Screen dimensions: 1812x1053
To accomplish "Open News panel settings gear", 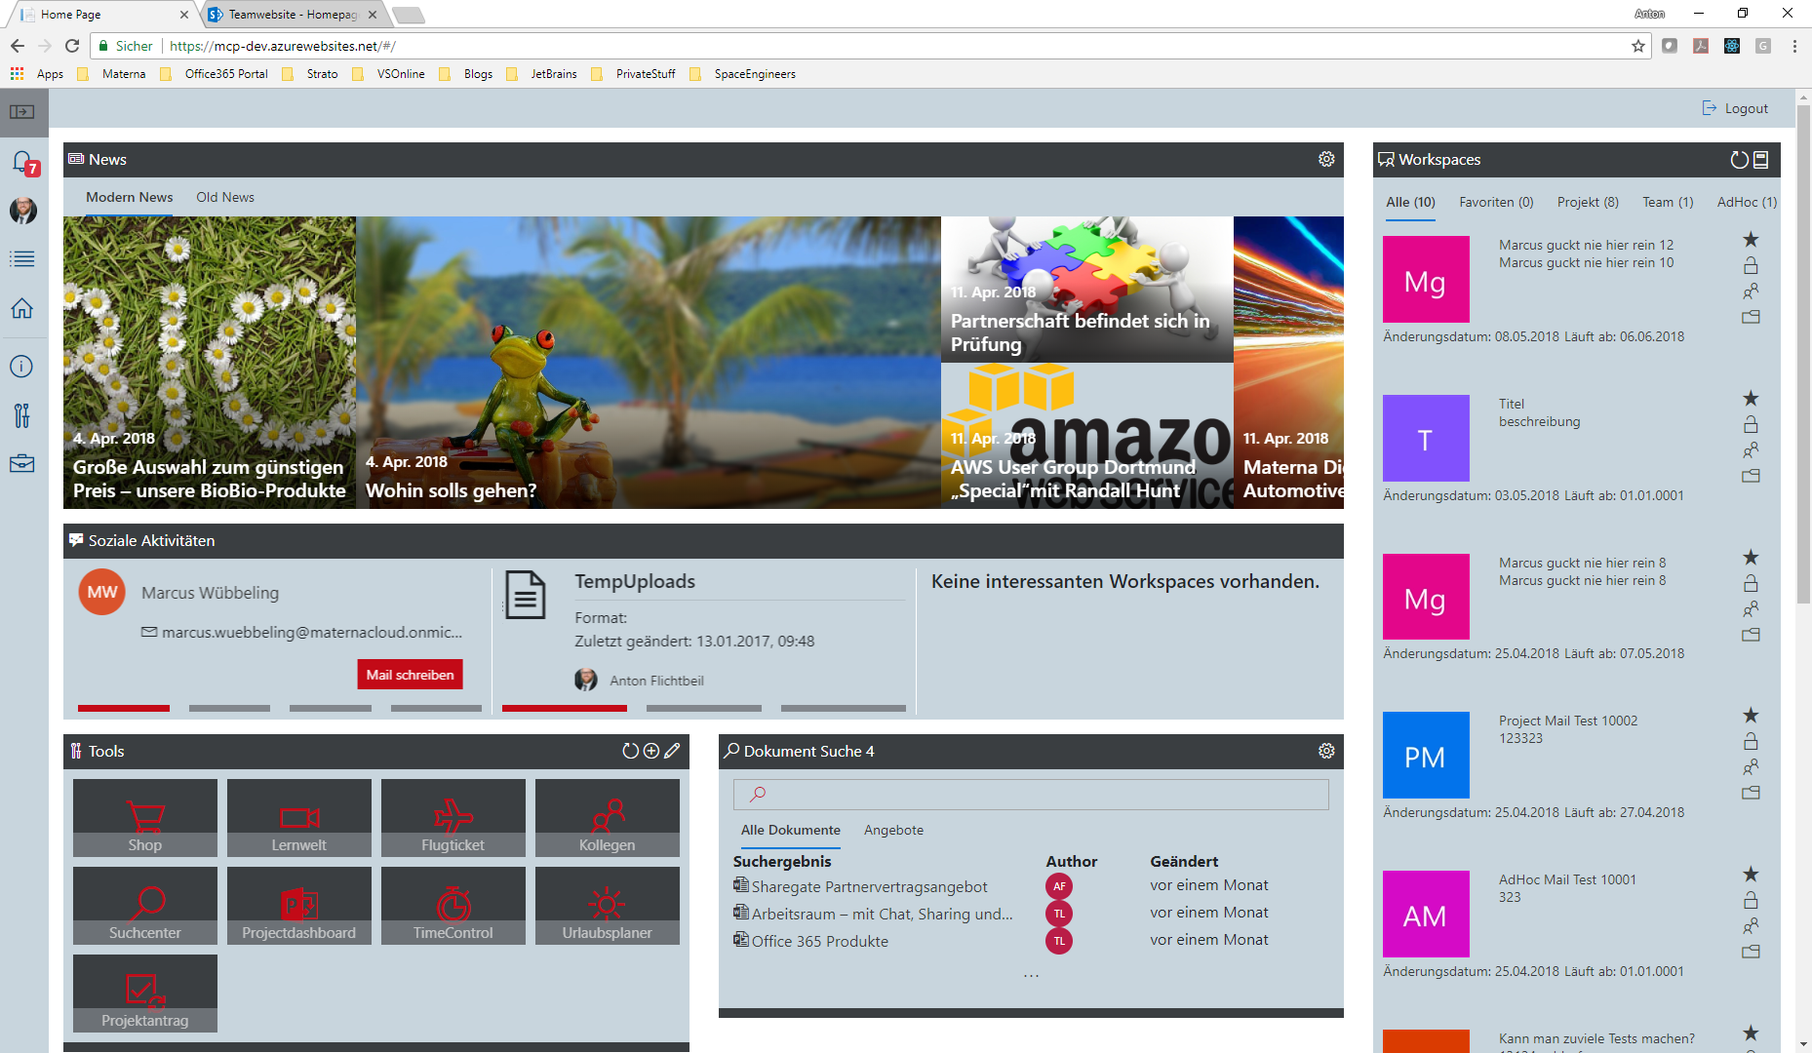I will 1326,159.
